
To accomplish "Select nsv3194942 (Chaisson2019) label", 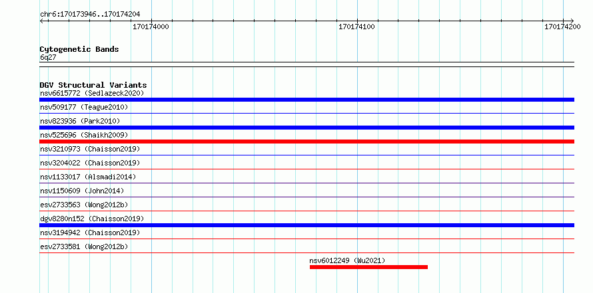I will [90, 233].
